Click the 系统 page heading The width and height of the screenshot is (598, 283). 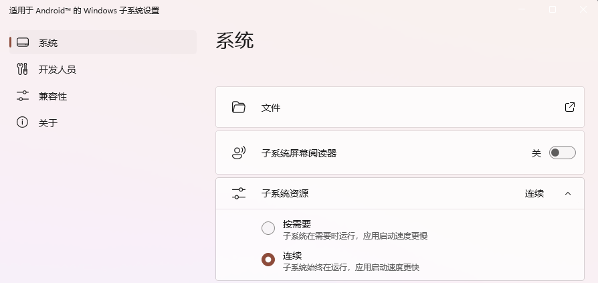pyautogui.click(x=235, y=41)
